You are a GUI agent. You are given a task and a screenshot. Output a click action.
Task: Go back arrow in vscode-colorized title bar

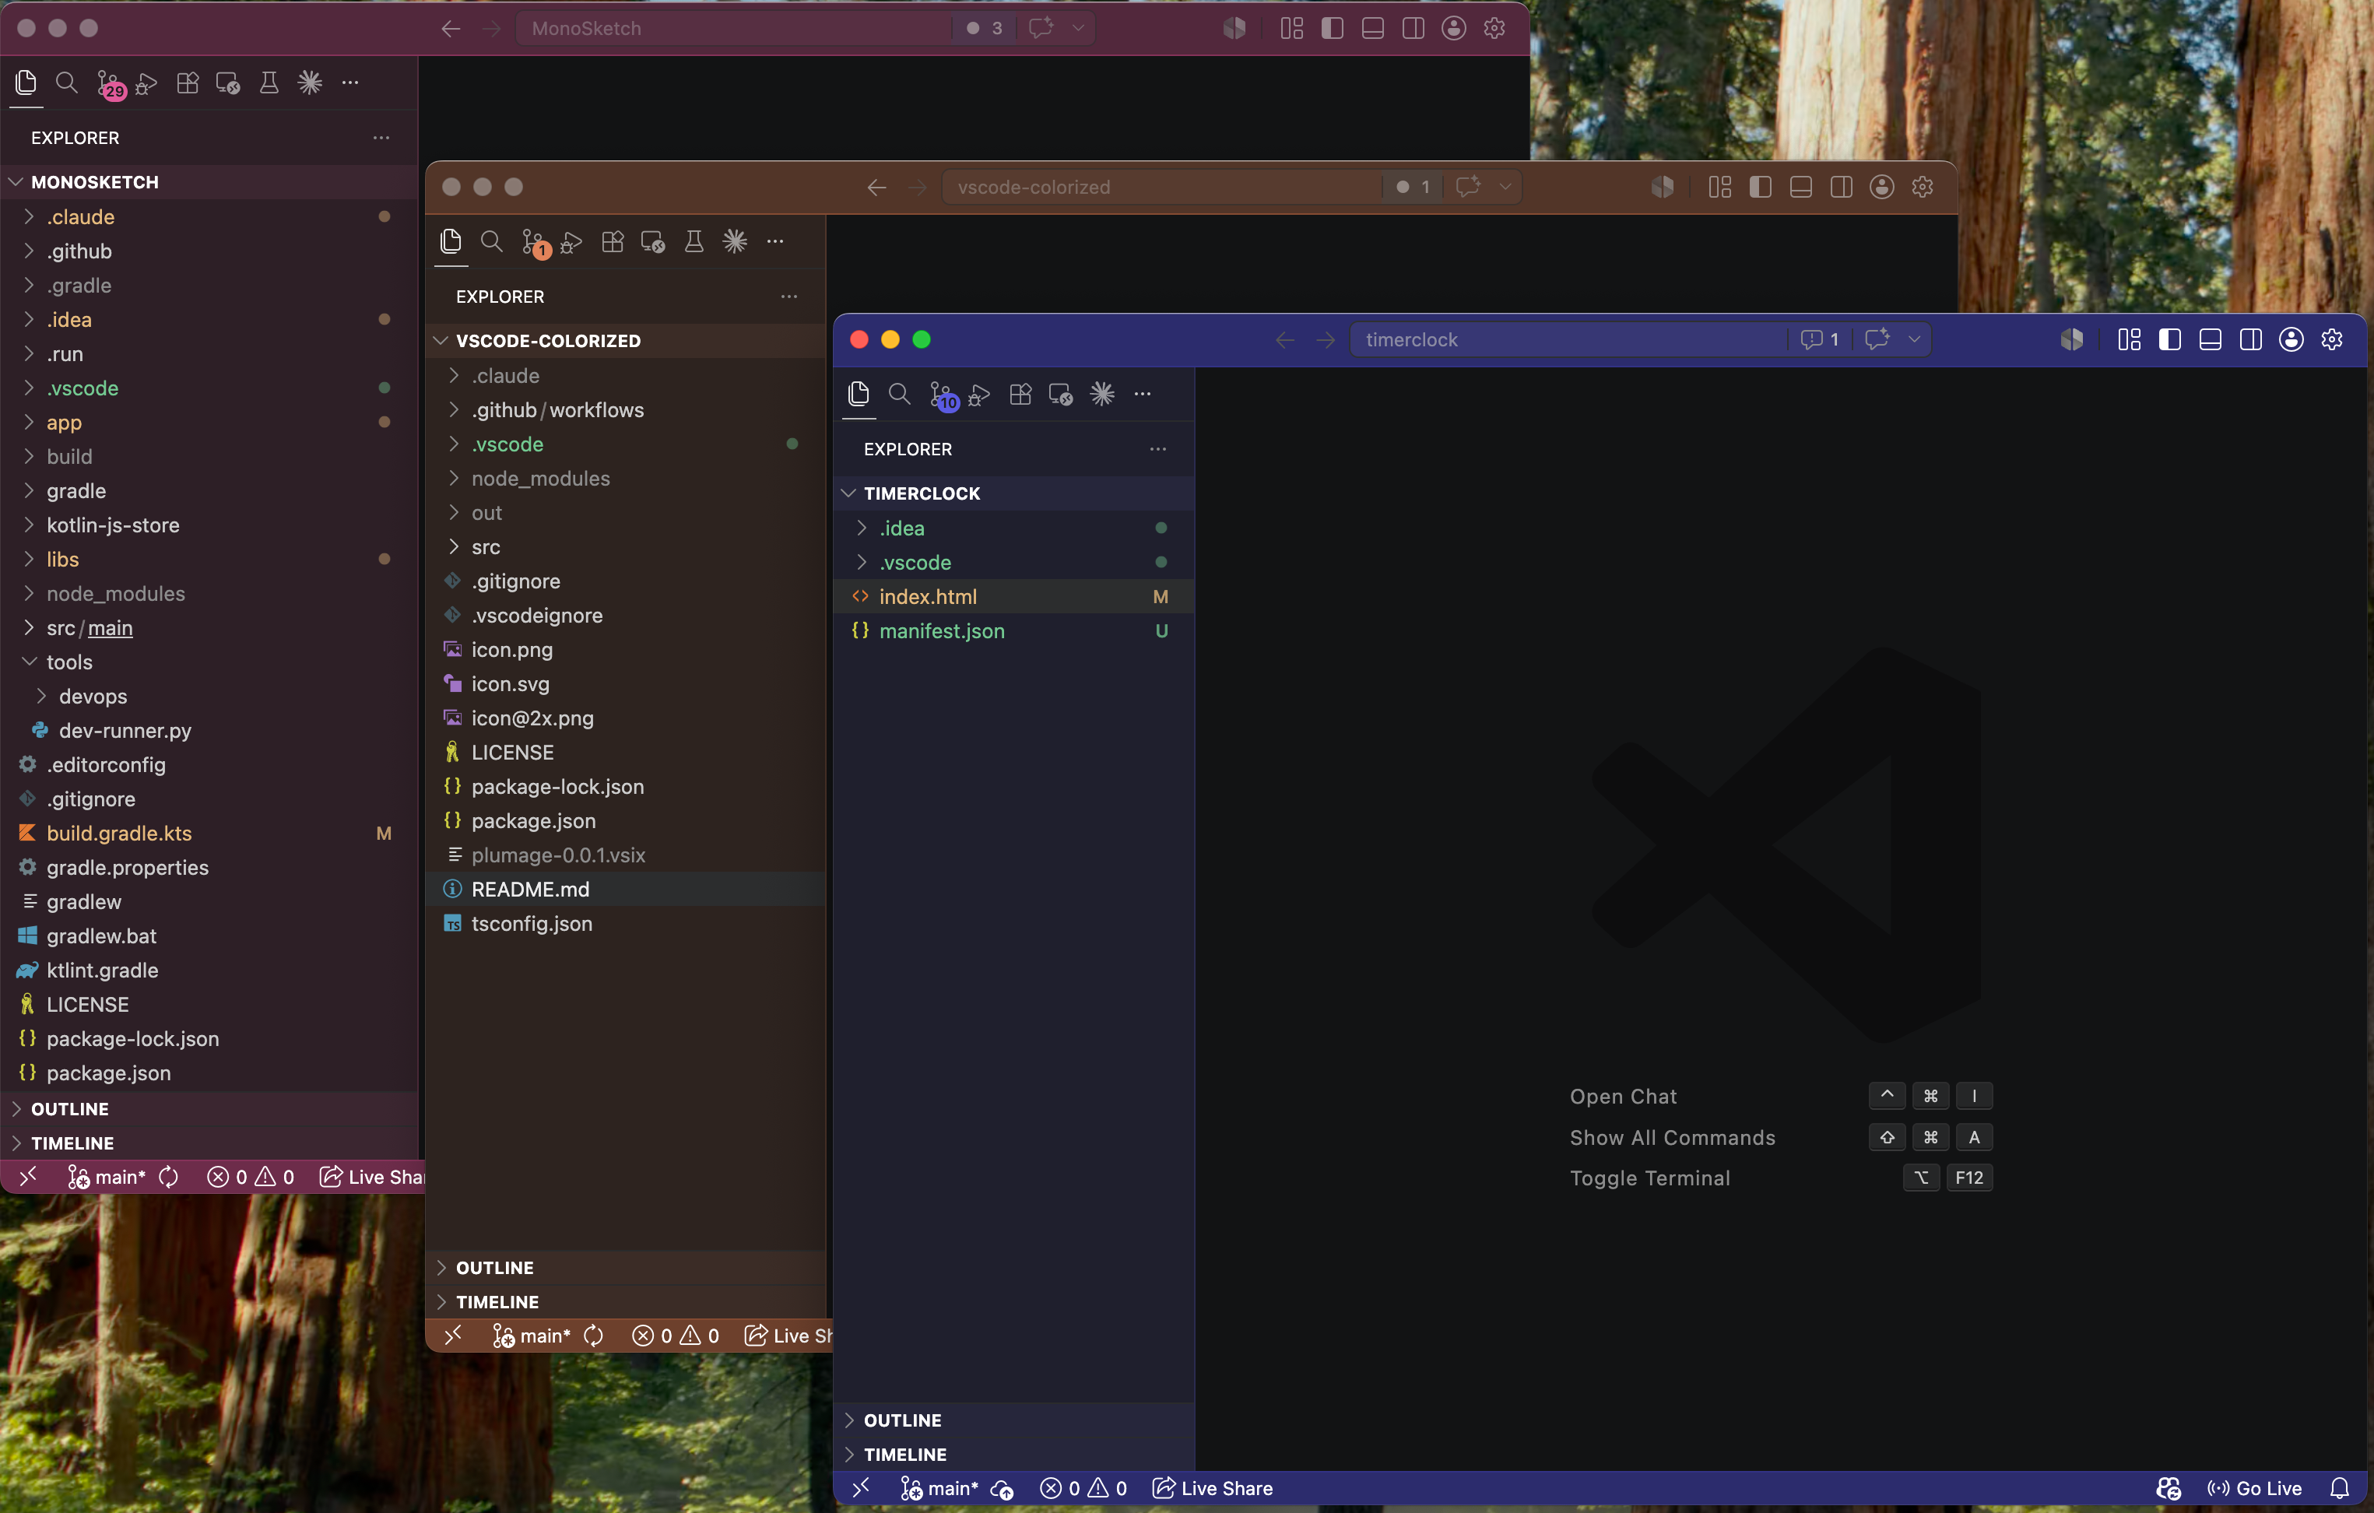(876, 188)
